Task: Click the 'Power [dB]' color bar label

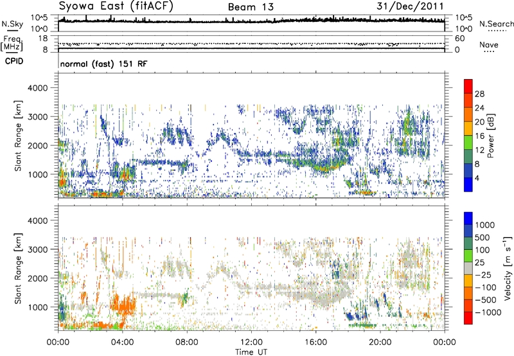Action: tap(490, 136)
